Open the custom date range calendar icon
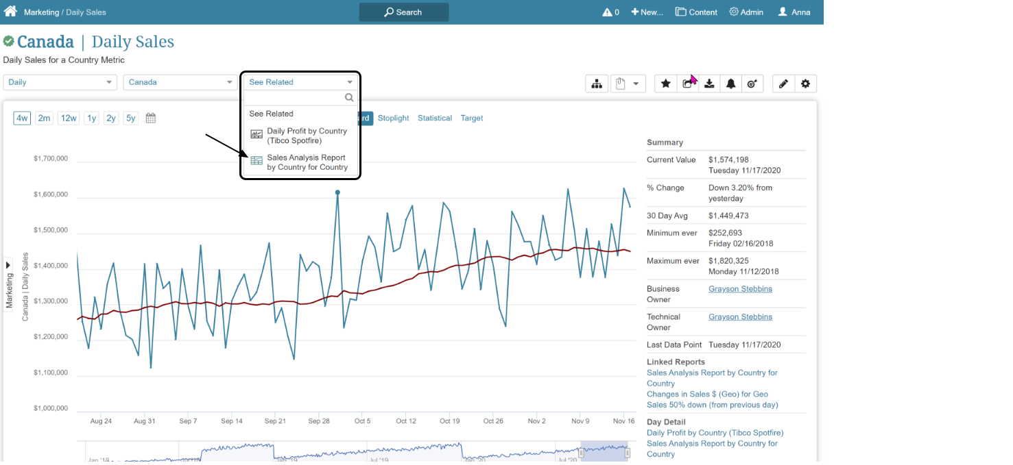 pyautogui.click(x=151, y=118)
